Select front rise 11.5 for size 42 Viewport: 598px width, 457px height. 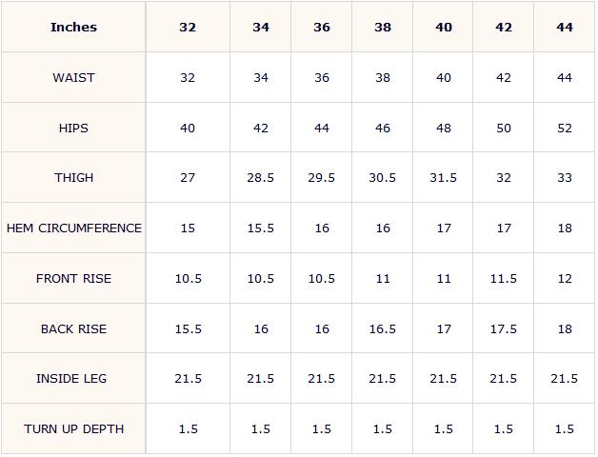[x=504, y=278]
